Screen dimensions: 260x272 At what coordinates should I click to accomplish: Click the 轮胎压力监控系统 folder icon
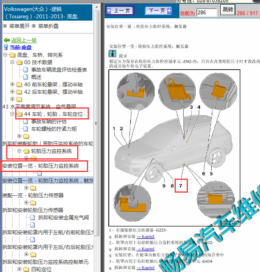26,151
